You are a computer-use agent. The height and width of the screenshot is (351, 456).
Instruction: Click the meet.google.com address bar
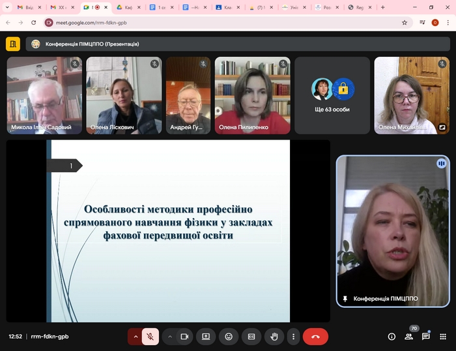pos(221,22)
